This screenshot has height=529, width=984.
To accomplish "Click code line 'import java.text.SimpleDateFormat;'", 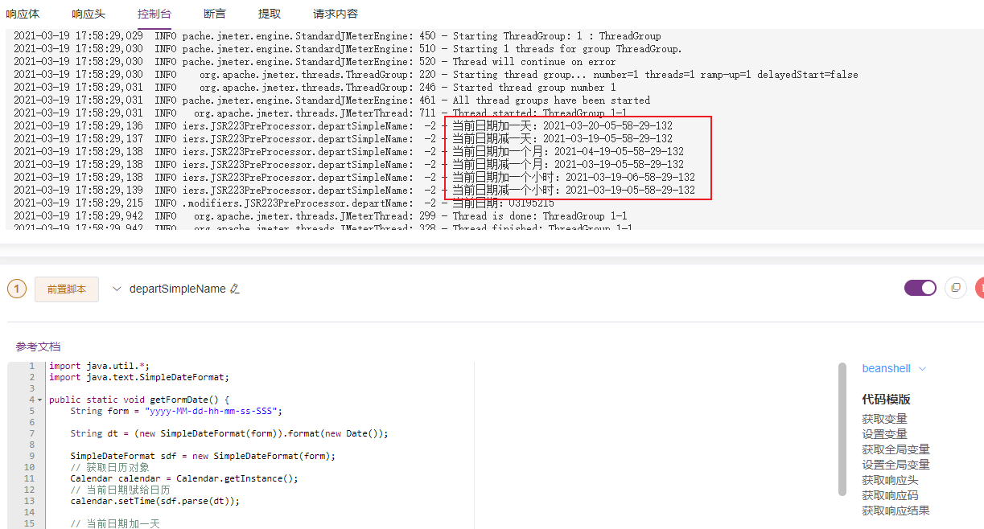I will coord(139,377).
